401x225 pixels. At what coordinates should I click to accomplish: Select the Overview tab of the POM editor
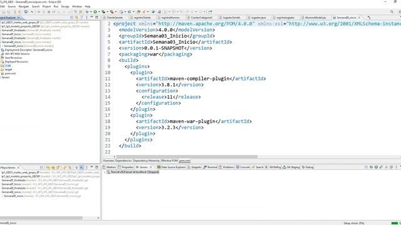(108, 161)
